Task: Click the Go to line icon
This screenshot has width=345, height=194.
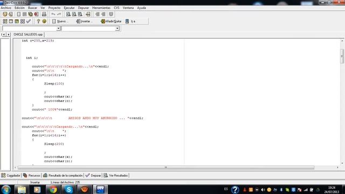Action: [x=88, y=14]
